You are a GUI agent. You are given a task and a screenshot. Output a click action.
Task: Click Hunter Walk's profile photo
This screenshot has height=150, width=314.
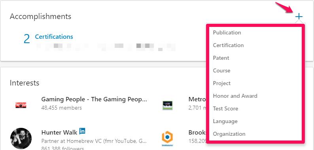[21, 139]
